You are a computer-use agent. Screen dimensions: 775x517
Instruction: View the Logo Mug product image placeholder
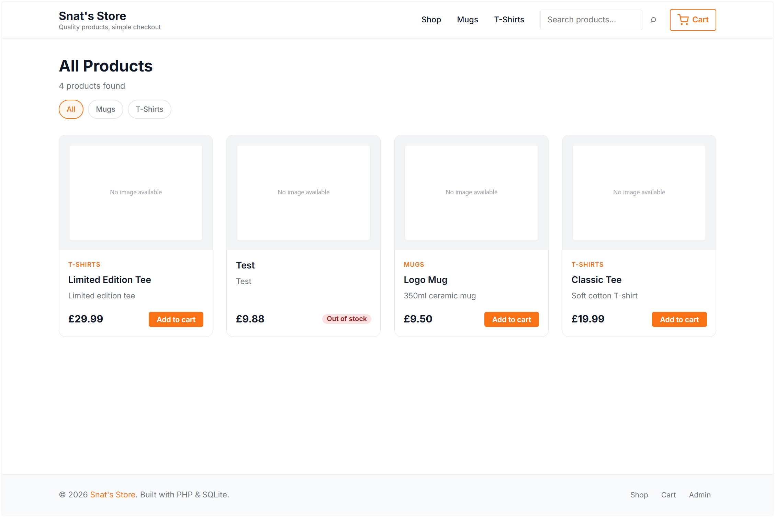pyautogui.click(x=471, y=192)
